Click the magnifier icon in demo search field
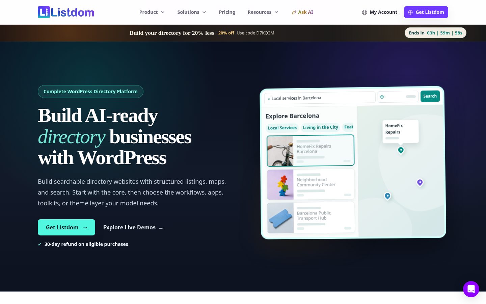 (269, 99)
